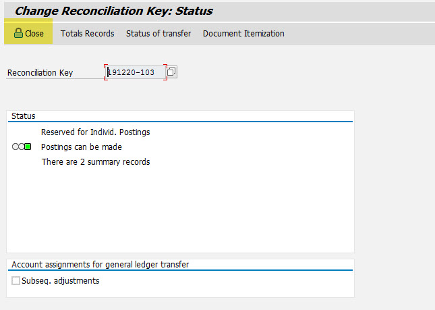
Task: Select Account assignments for general ledger header
Action: pyautogui.click(x=100, y=265)
